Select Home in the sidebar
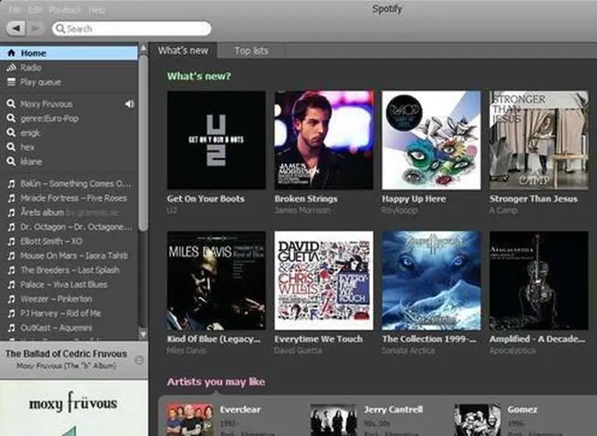Viewport: 597px width, 436px height. [69, 53]
